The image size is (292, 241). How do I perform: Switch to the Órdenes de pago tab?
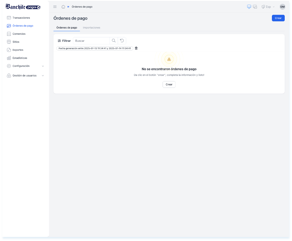[67, 28]
